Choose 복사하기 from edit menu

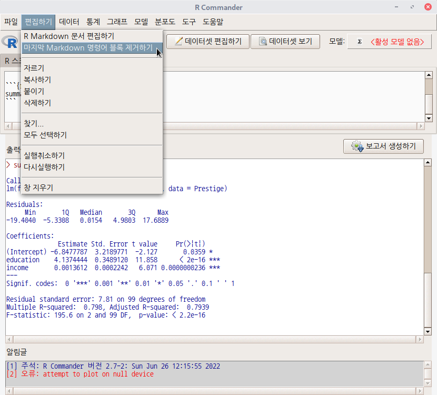click(x=92, y=80)
